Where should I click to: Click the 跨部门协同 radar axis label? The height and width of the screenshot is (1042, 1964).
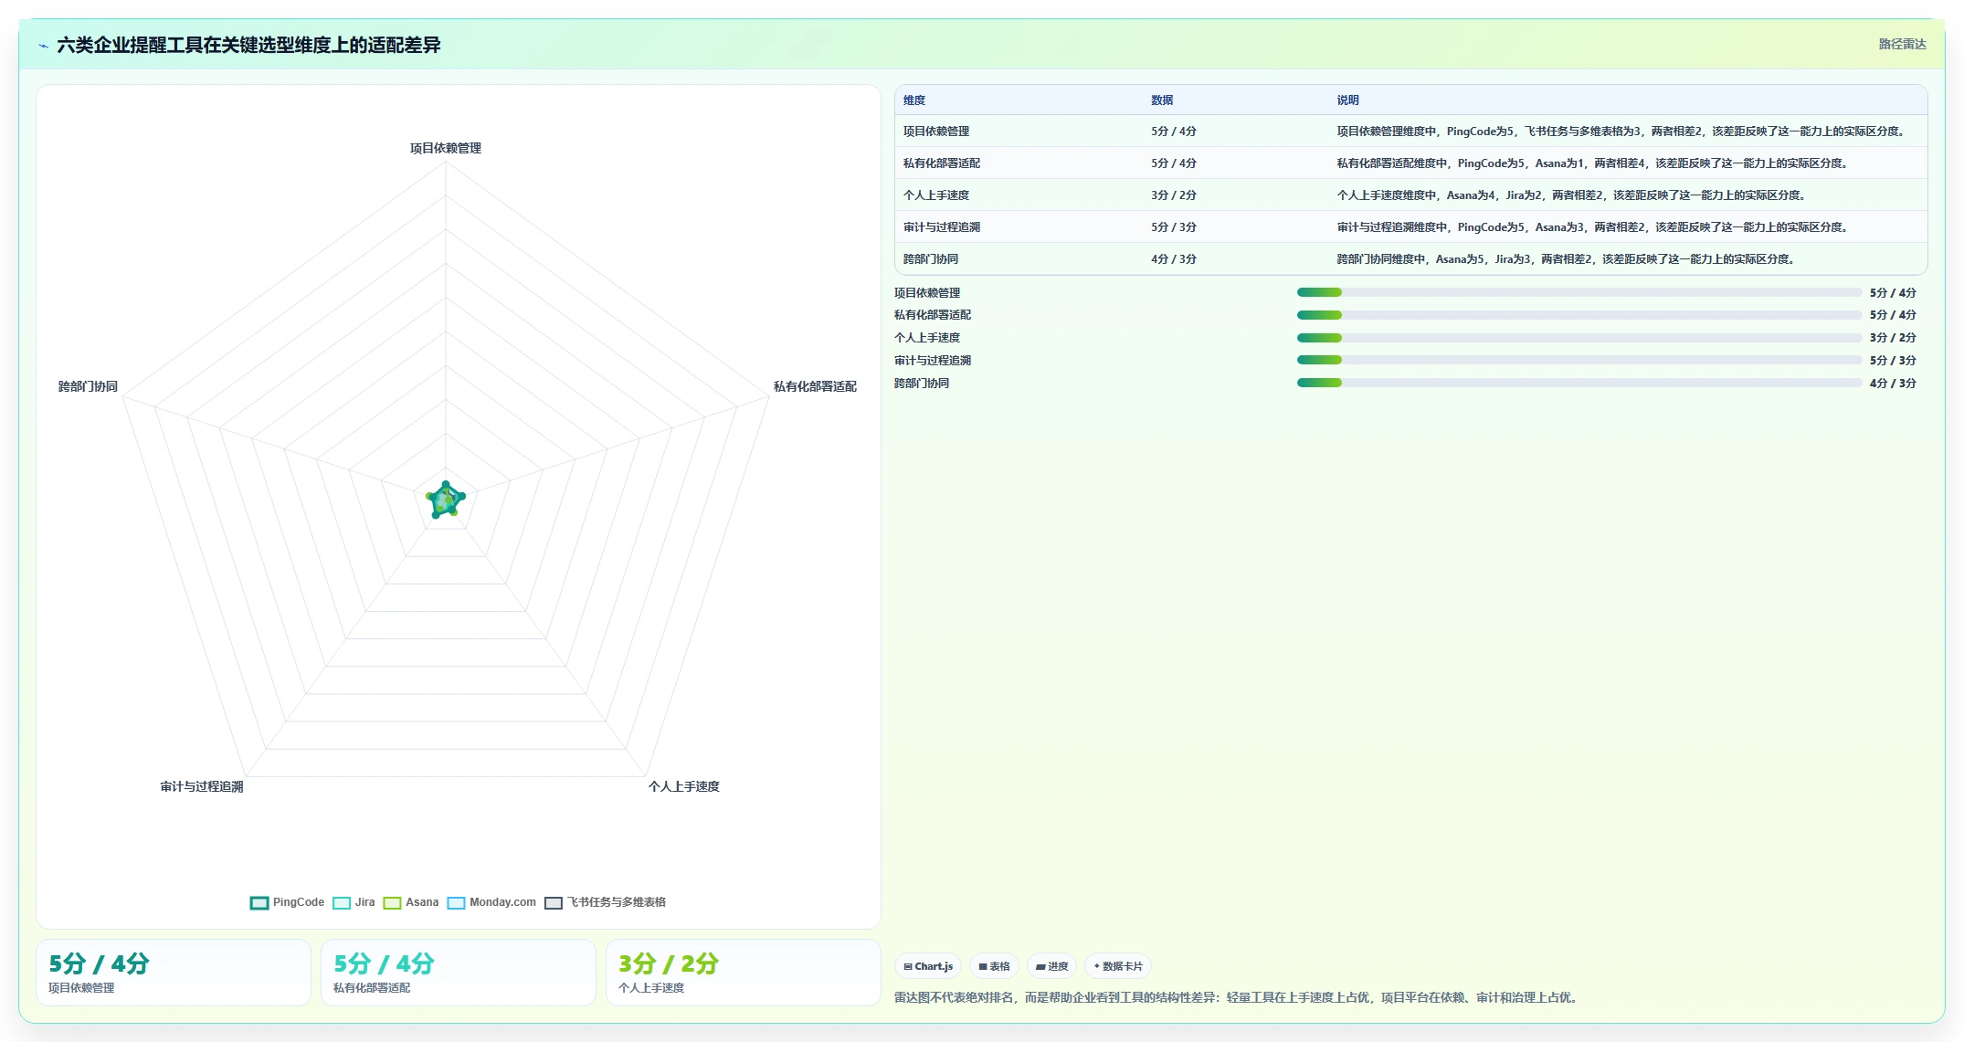pos(89,386)
